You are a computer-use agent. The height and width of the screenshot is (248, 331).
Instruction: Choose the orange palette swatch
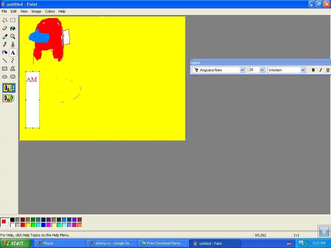[80, 225]
